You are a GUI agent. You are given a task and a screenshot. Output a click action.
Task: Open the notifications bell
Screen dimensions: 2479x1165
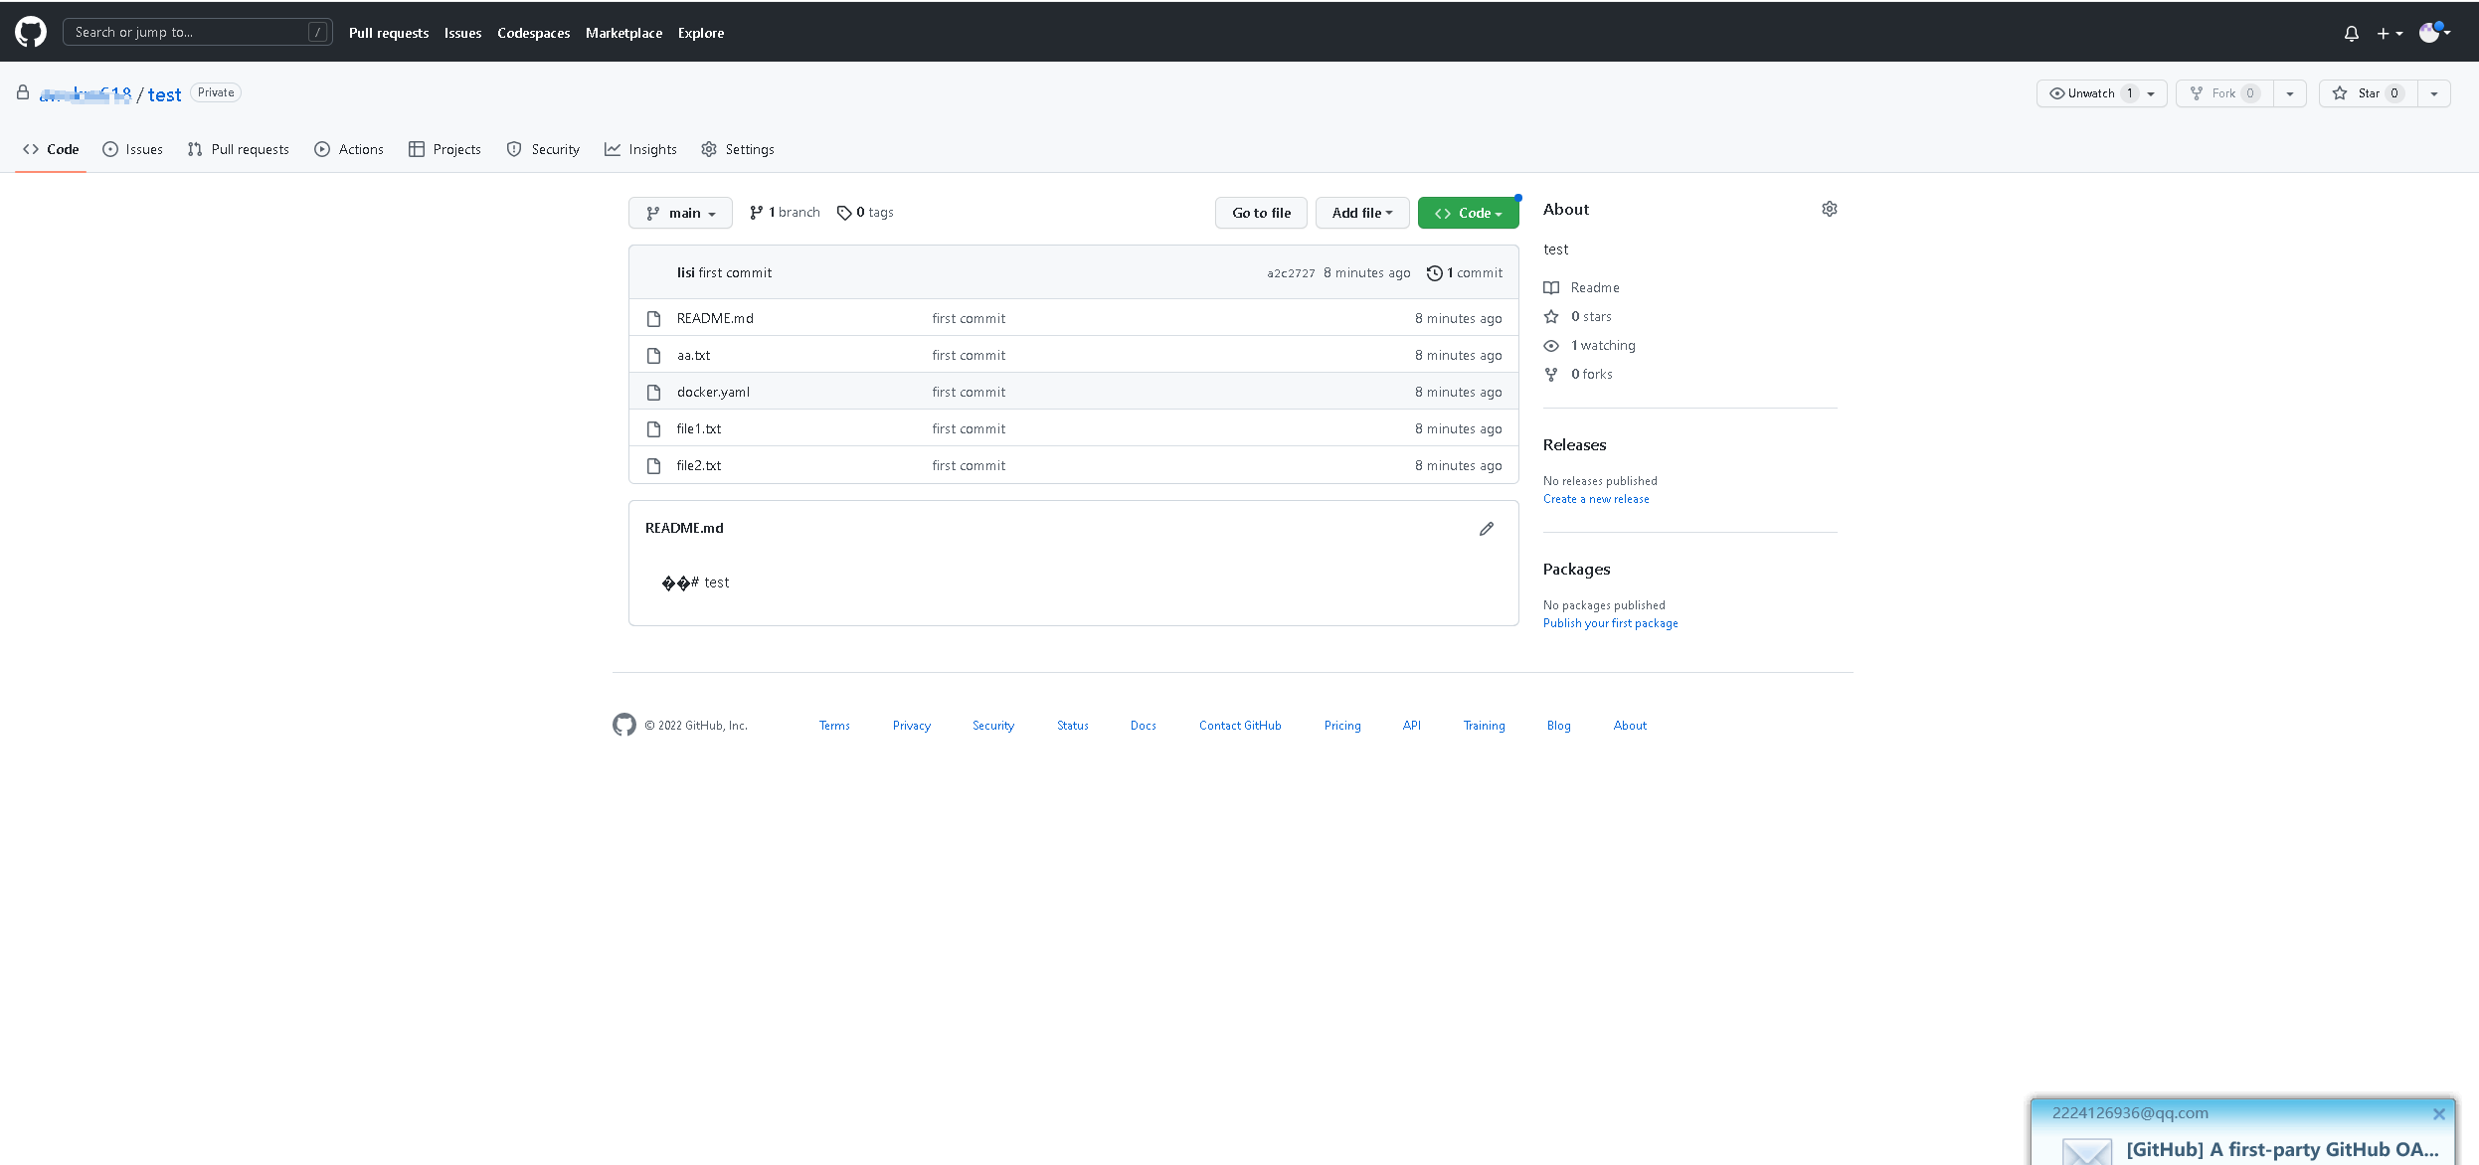2351,34
